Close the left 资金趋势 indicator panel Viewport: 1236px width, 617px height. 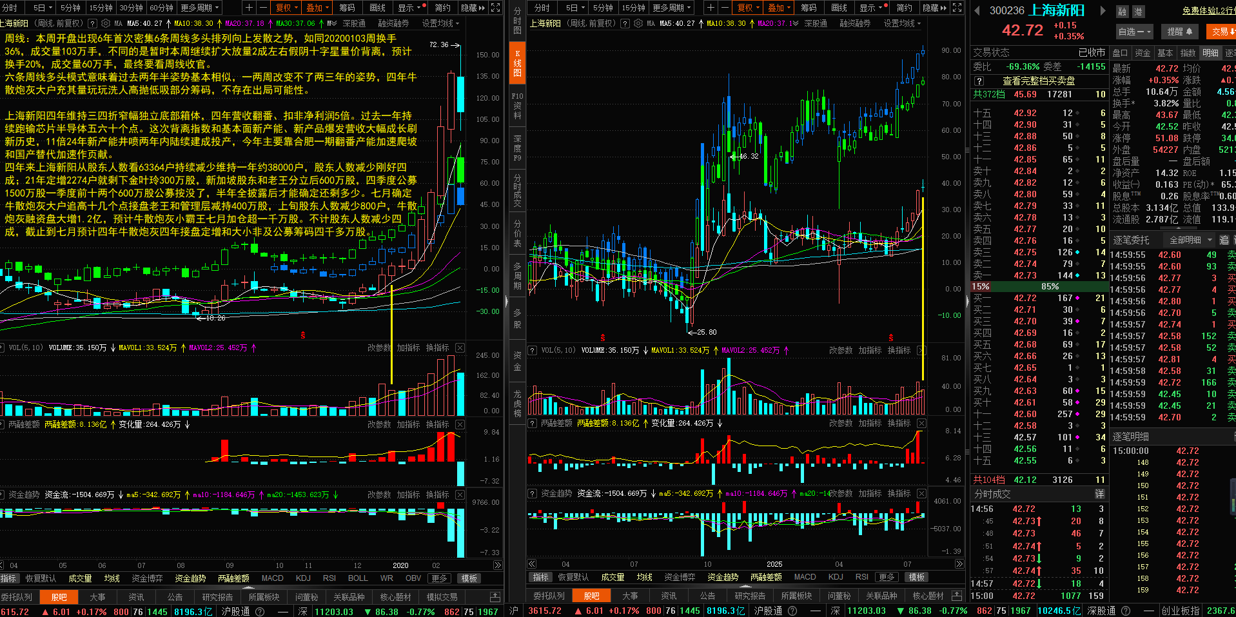pos(460,495)
